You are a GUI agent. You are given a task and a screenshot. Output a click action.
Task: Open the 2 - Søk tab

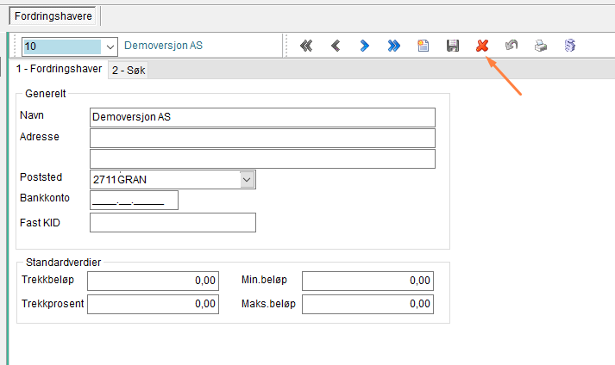(129, 71)
